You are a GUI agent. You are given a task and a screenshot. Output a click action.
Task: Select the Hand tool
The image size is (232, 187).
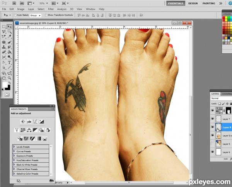[4, 78]
